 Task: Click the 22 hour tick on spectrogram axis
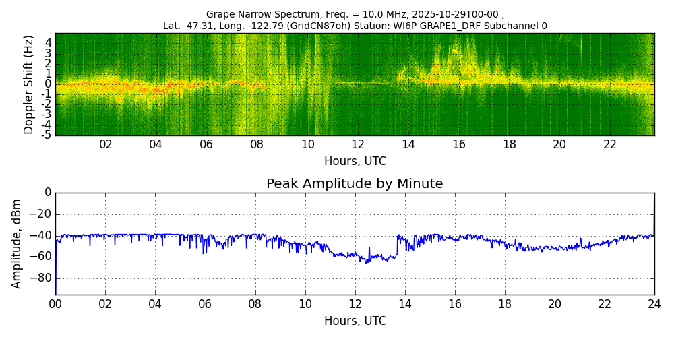(x=610, y=144)
